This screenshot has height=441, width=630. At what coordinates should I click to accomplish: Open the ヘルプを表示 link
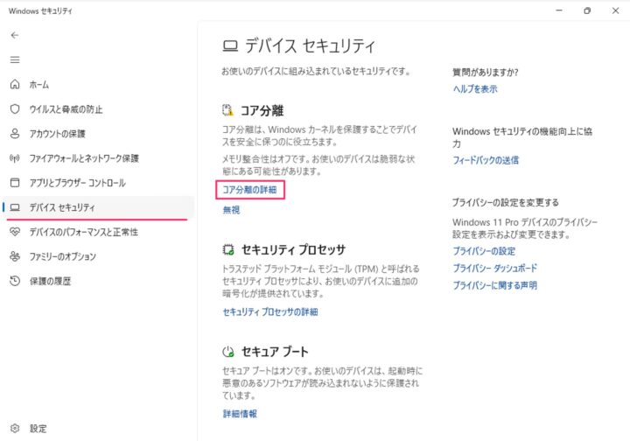(x=475, y=88)
